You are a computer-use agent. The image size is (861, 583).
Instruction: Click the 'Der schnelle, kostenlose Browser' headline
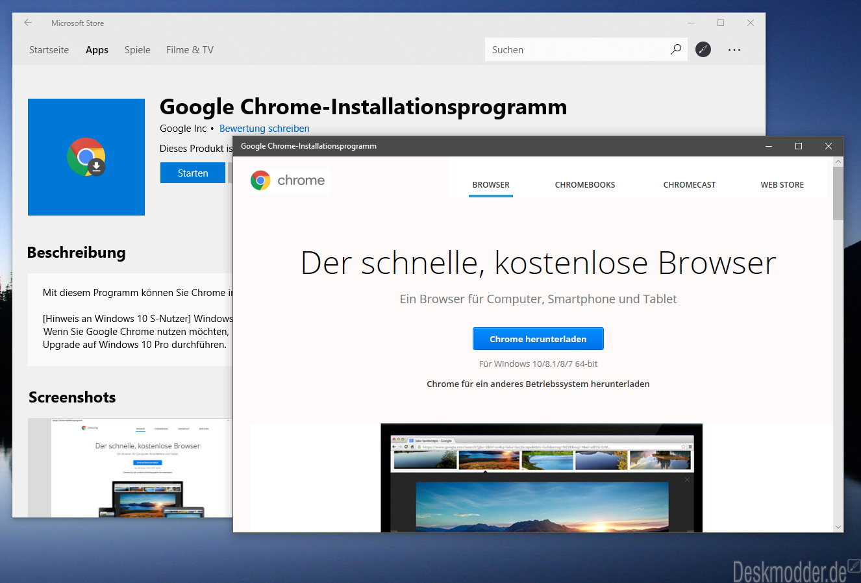538,263
